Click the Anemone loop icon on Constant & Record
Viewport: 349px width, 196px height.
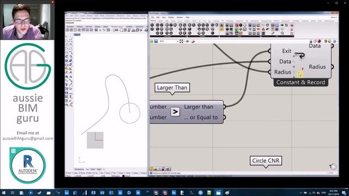point(300,54)
